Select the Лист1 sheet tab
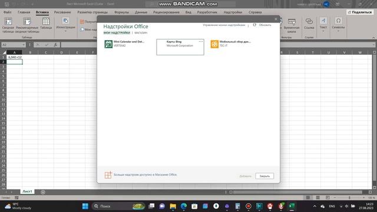The image size is (377, 212). 27,191
